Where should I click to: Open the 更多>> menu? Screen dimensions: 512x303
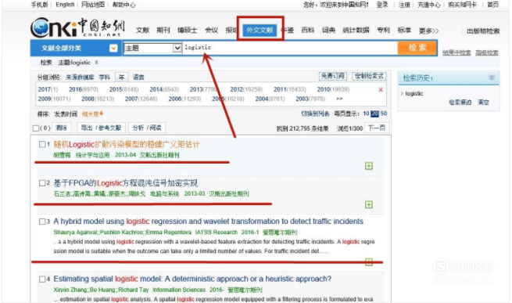pyautogui.click(x=428, y=31)
